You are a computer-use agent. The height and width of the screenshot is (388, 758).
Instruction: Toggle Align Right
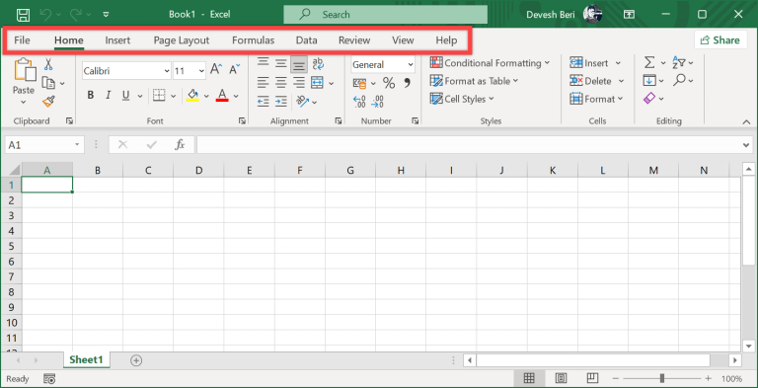click(x=299, y=83)
